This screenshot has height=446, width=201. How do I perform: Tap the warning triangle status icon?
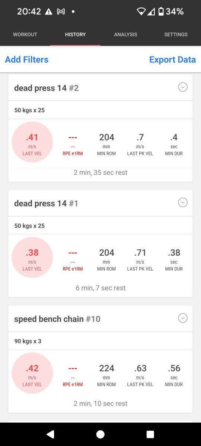(x=49, y=12)
